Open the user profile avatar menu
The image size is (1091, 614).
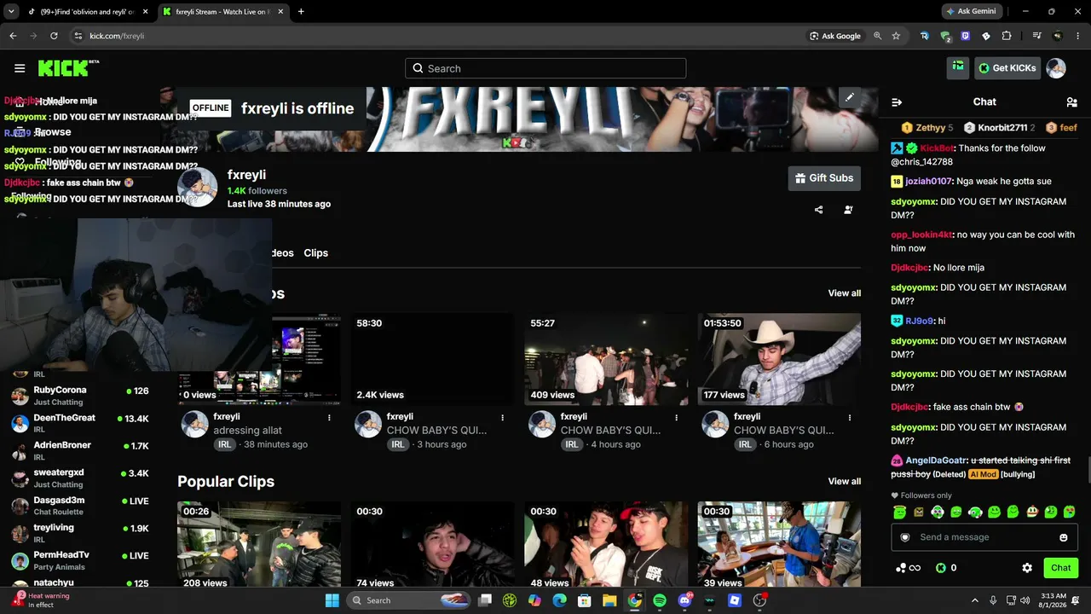tap(1056, 68)
